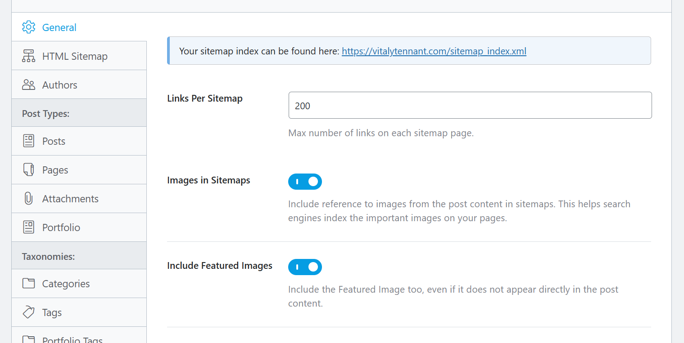Open the sitemap_index.xml link

(434, 51)
